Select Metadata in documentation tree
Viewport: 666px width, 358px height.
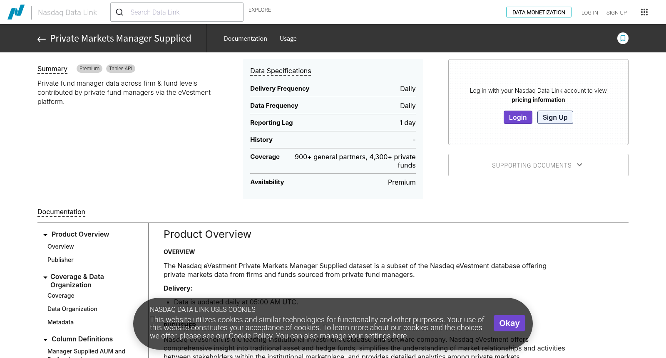[x=60, y=322]
